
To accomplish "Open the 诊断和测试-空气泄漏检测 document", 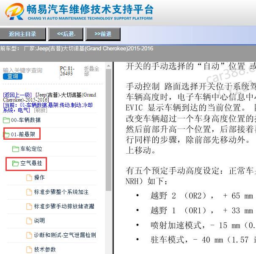I will 65,235.
